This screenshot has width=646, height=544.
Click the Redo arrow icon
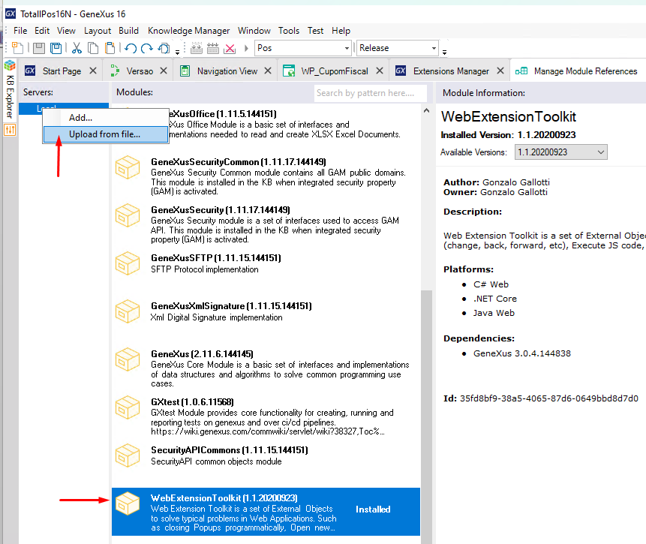146,48
